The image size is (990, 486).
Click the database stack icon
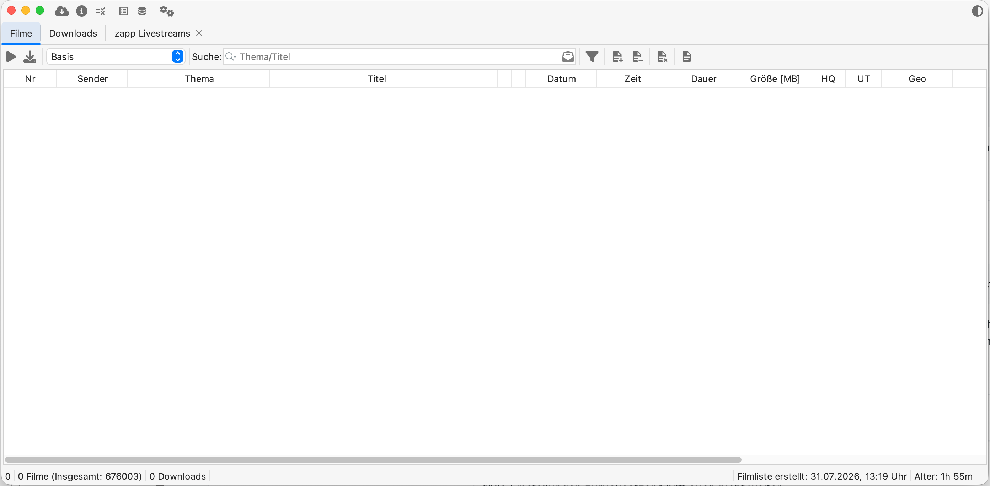tap(142, 11)
